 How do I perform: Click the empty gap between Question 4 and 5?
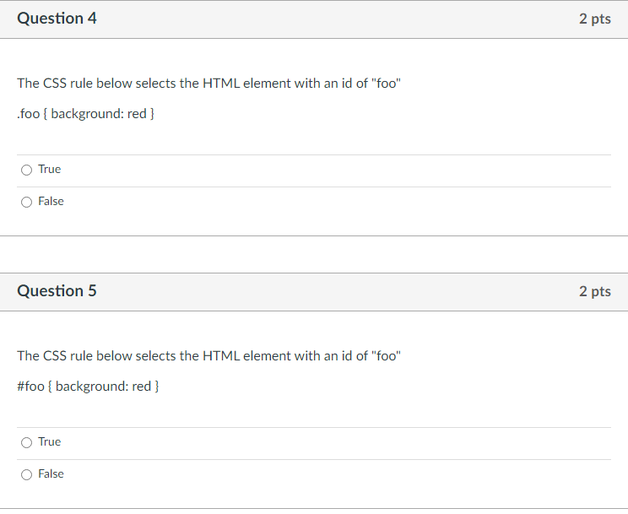coord(314,254)
